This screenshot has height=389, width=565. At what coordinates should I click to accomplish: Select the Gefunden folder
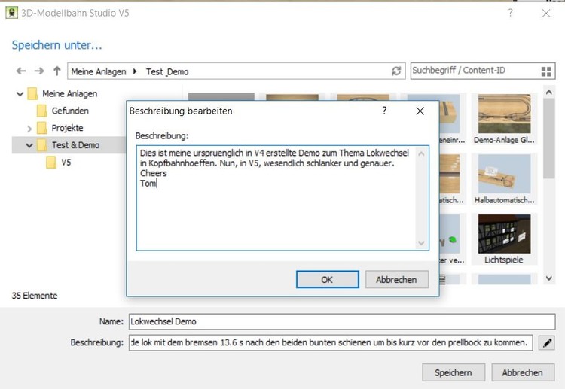70,111
